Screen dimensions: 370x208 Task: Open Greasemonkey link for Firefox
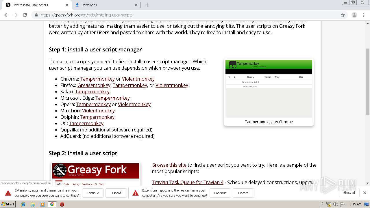pos(94,85)
